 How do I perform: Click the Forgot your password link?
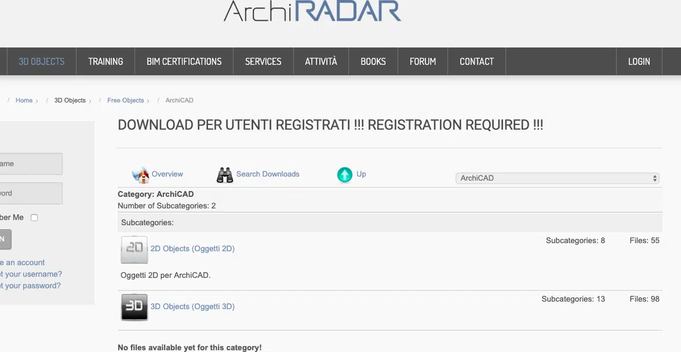point(30,285)
